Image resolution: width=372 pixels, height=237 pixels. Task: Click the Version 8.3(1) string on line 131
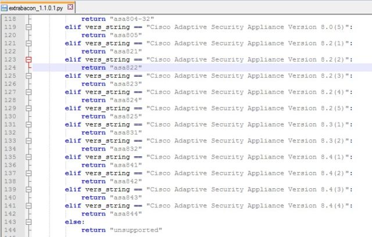pos(248,124)
